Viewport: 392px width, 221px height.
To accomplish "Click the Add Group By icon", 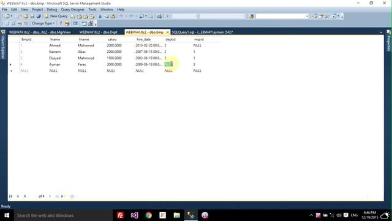I will pos(75,23).
